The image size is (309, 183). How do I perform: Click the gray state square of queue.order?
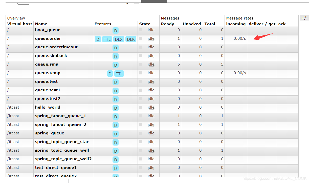tap(141, 38)
